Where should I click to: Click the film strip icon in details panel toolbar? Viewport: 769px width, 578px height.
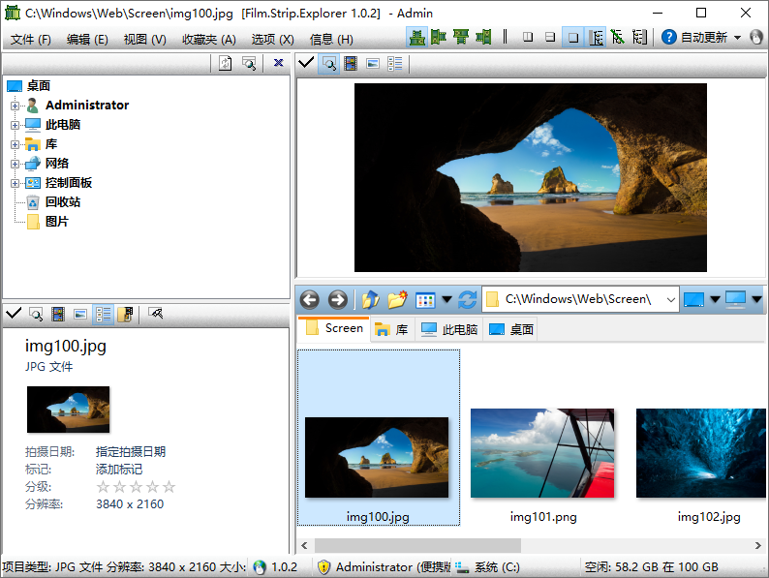(x=58, y=314)
